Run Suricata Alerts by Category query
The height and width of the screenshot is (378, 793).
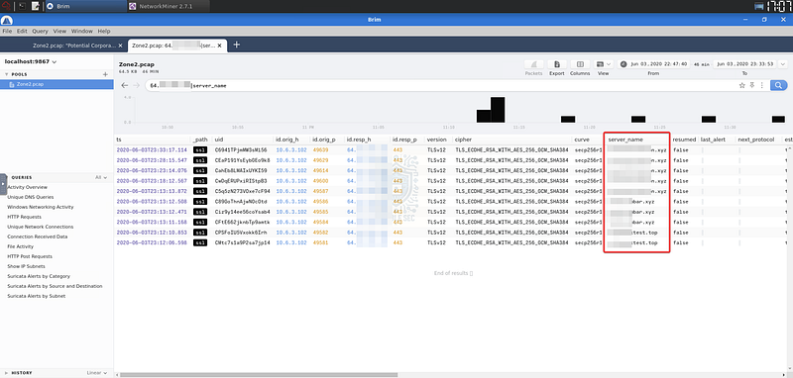click(39, 276)
